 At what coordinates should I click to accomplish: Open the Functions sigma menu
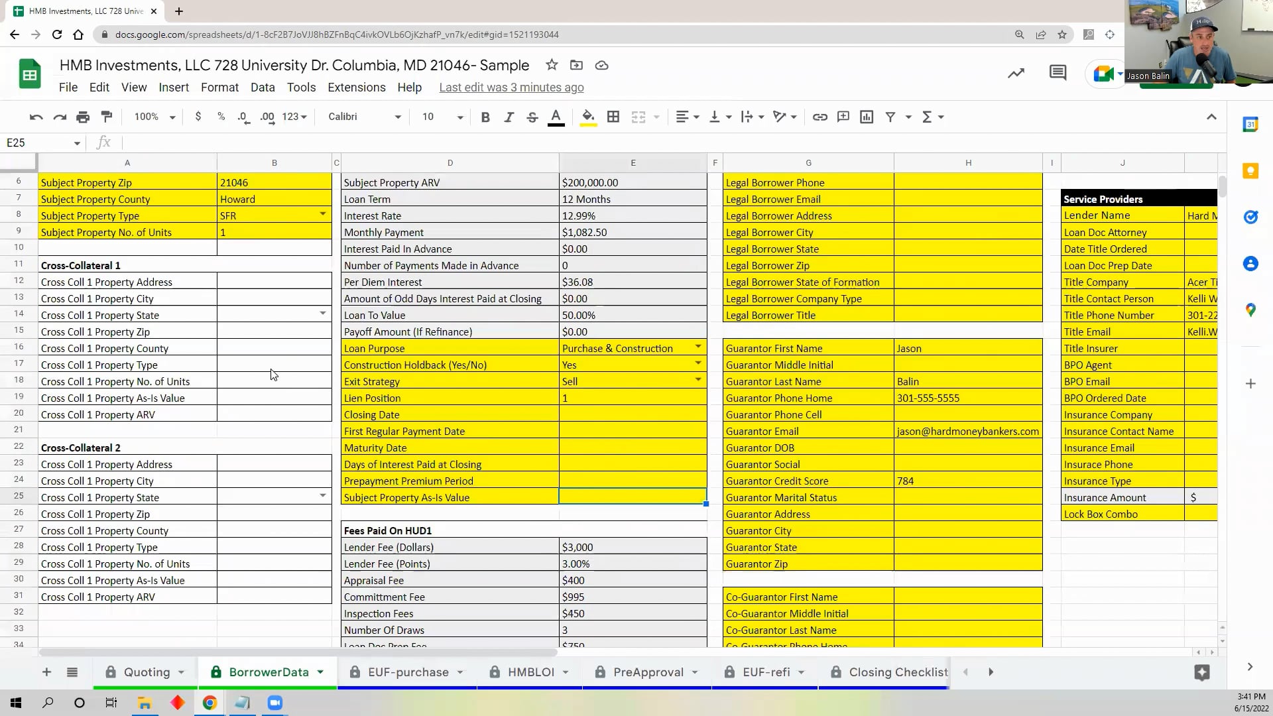click(932, 117)
